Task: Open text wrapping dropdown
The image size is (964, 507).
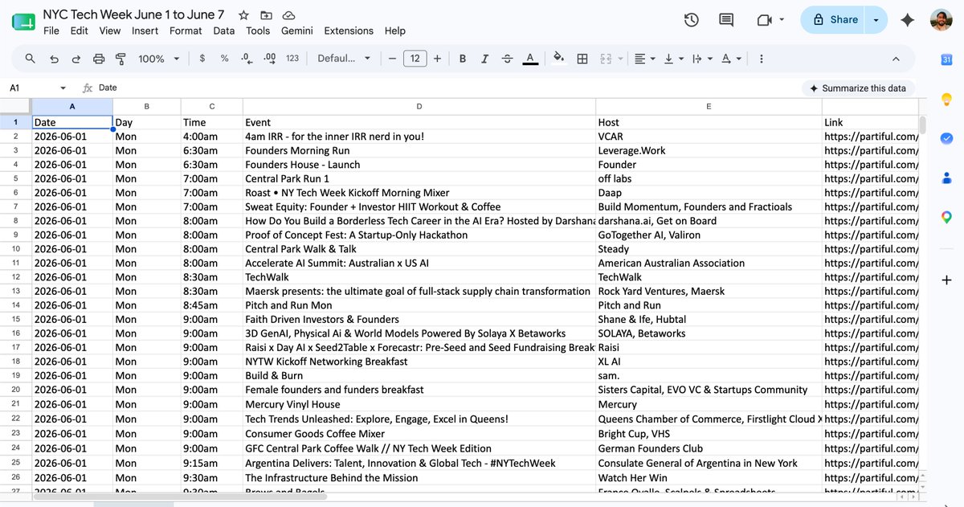Action: point(701,59)
